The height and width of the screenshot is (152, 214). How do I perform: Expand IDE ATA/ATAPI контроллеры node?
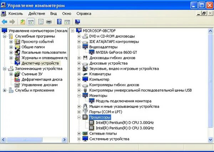pos(79,42)
